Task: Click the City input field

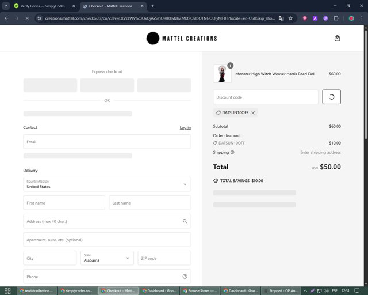Action: [50, 258]
